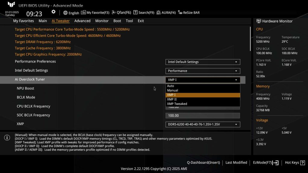Click the Hot Keys question-mark icon
The height and width of the screenshot is (173, 308).
303,162
